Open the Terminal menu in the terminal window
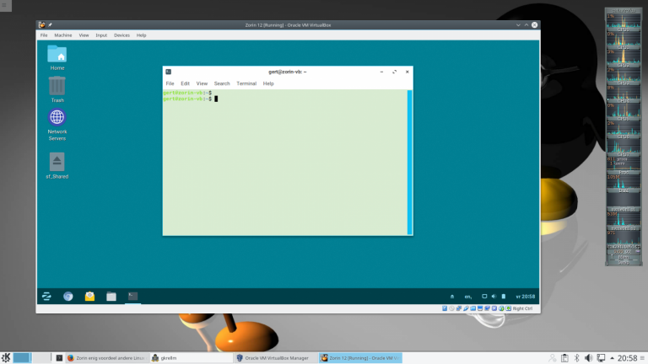The image size is (648, 364). click(x=246, y=83)
